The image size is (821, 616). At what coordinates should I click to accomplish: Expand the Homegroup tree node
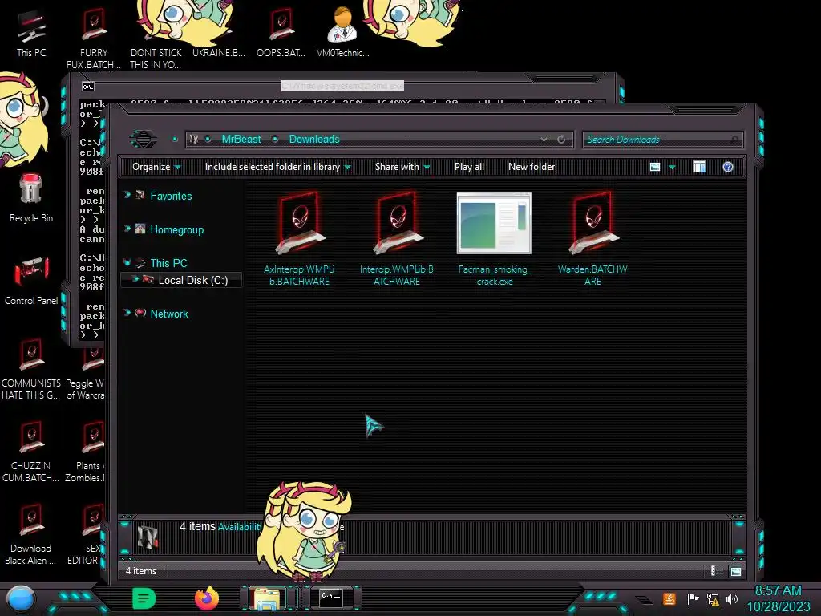click(127, 229)
